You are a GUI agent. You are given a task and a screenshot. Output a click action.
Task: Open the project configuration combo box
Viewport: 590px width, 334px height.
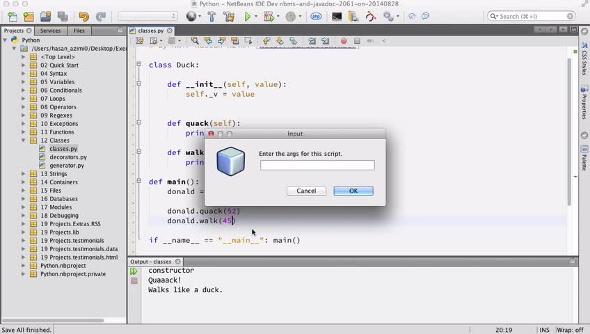coord(147,16)
